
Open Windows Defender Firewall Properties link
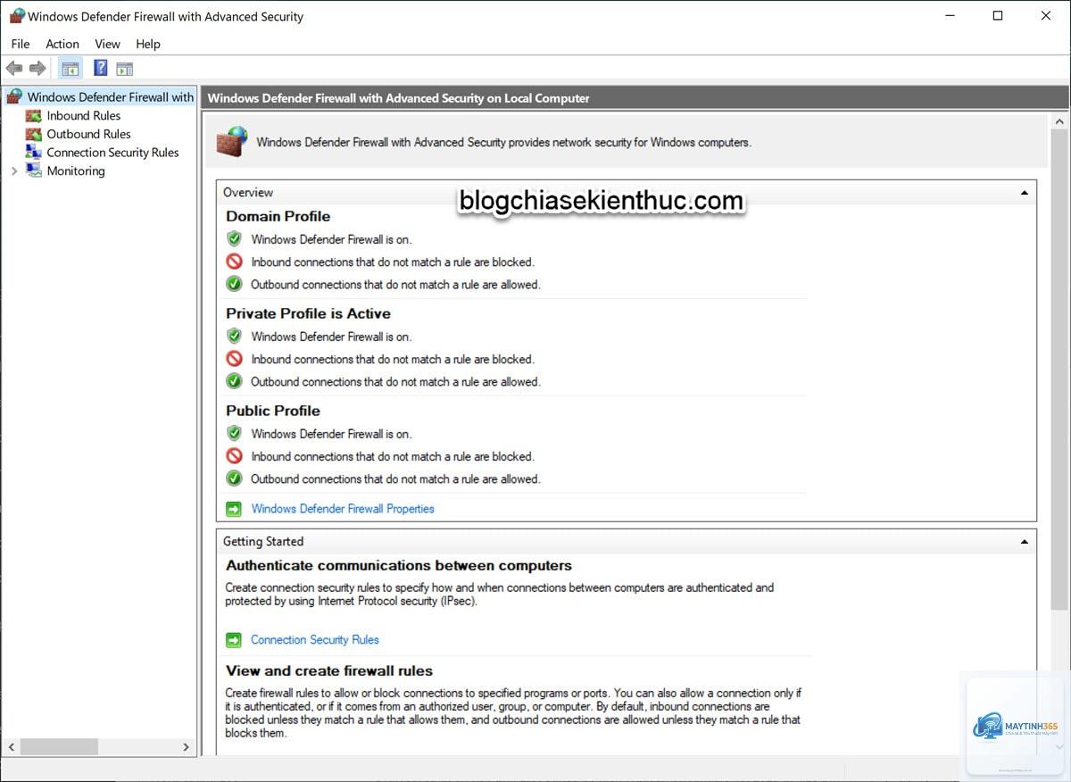(343, 509)
